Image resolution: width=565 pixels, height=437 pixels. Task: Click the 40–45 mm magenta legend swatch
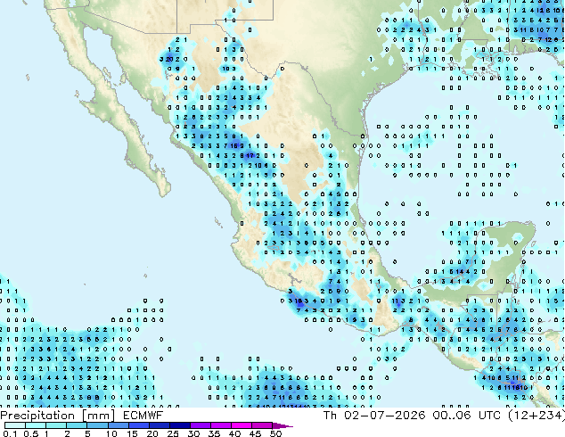click(242, 425)
